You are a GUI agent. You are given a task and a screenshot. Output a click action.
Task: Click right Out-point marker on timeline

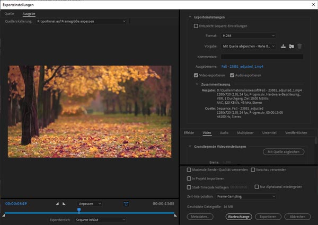coord(175,215)
